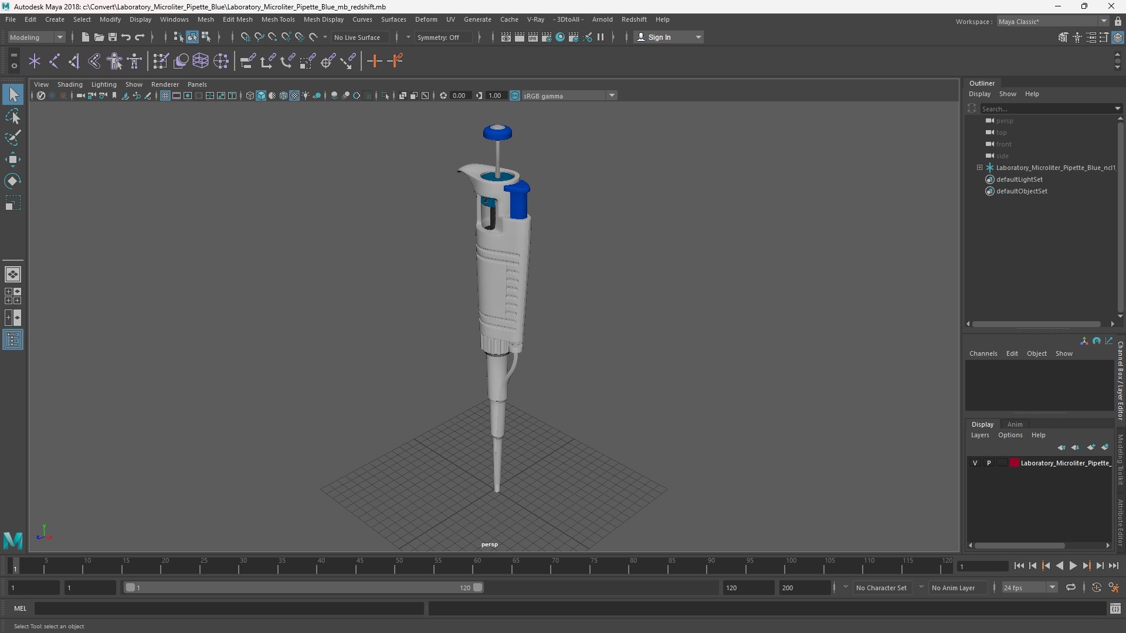Activate the Paint Selection tool

coord(13,138)
